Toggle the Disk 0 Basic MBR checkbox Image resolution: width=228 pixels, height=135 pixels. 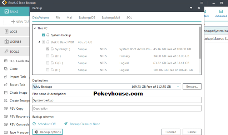click(x=43, y=42)
